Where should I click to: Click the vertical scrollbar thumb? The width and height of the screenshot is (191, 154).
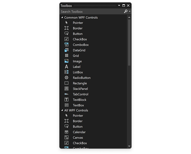(129, 42)
